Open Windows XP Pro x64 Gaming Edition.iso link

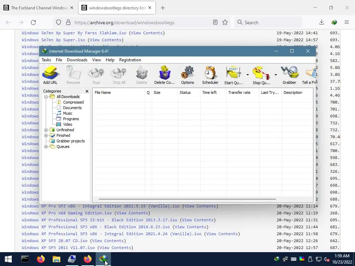67,213
